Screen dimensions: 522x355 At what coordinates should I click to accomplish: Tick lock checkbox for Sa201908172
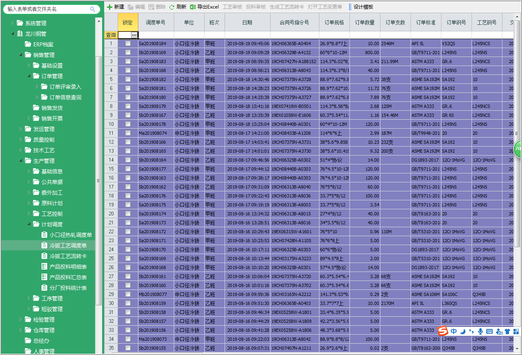[x=128, y=231]
